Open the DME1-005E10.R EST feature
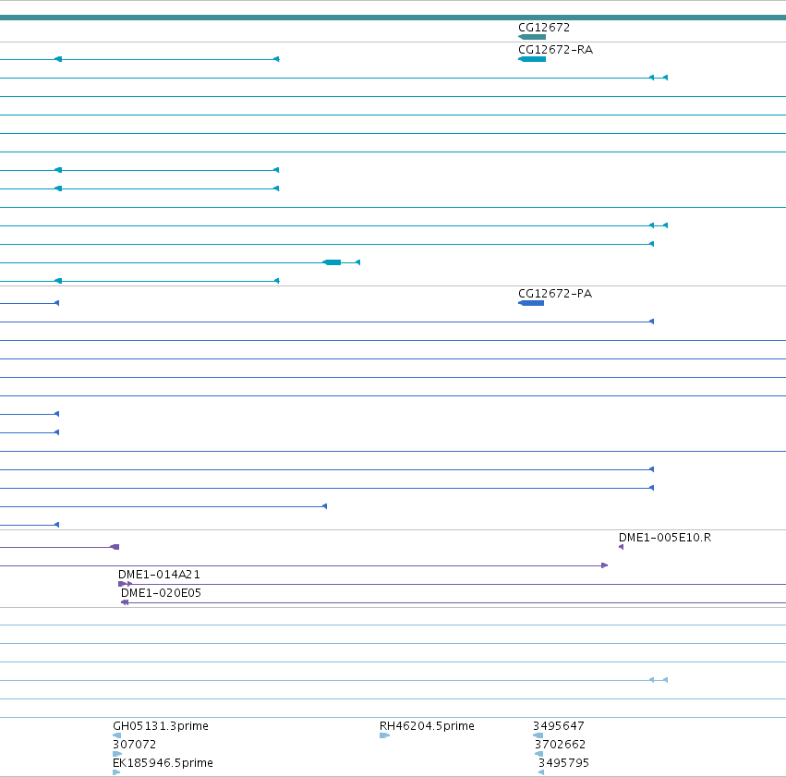Image resolution: width=786 pixels, height=777 pixels. (x=621, y=547)
